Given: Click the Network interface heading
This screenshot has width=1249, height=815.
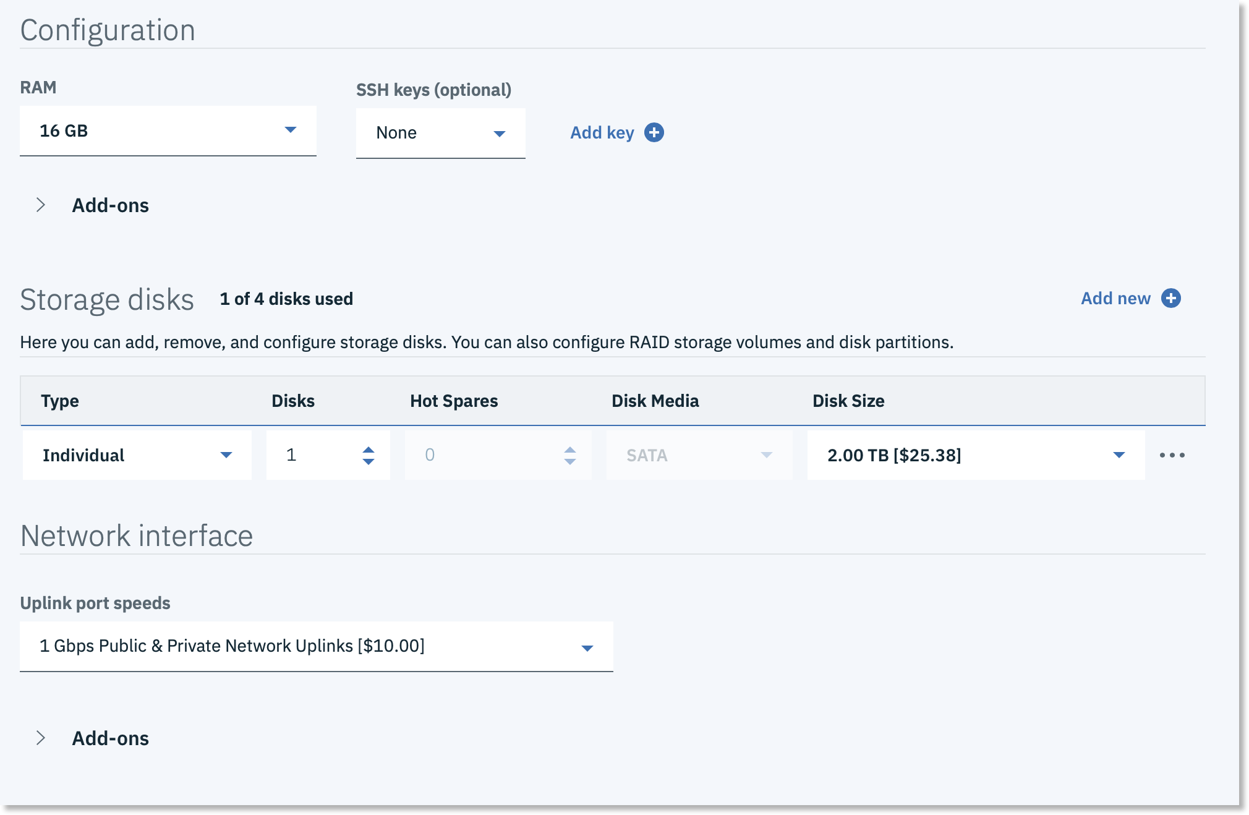Looking at the screenshot, I should coord(137,536).
